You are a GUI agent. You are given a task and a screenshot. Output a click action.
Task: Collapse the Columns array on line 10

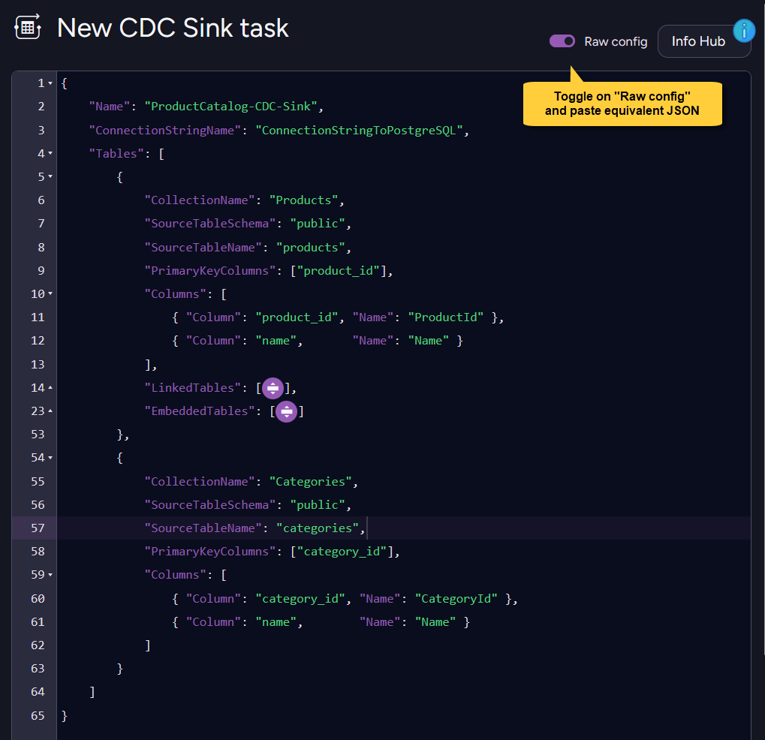(50, 293)
